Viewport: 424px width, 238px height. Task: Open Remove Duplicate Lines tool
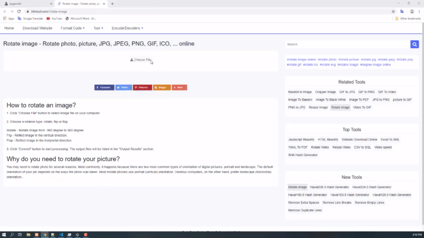point(305,210)
